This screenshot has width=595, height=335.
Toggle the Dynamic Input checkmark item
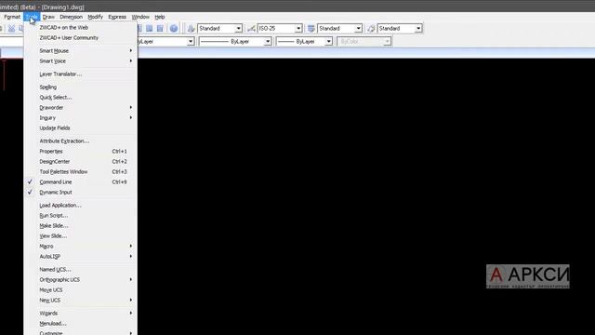[x=81, y=193]
